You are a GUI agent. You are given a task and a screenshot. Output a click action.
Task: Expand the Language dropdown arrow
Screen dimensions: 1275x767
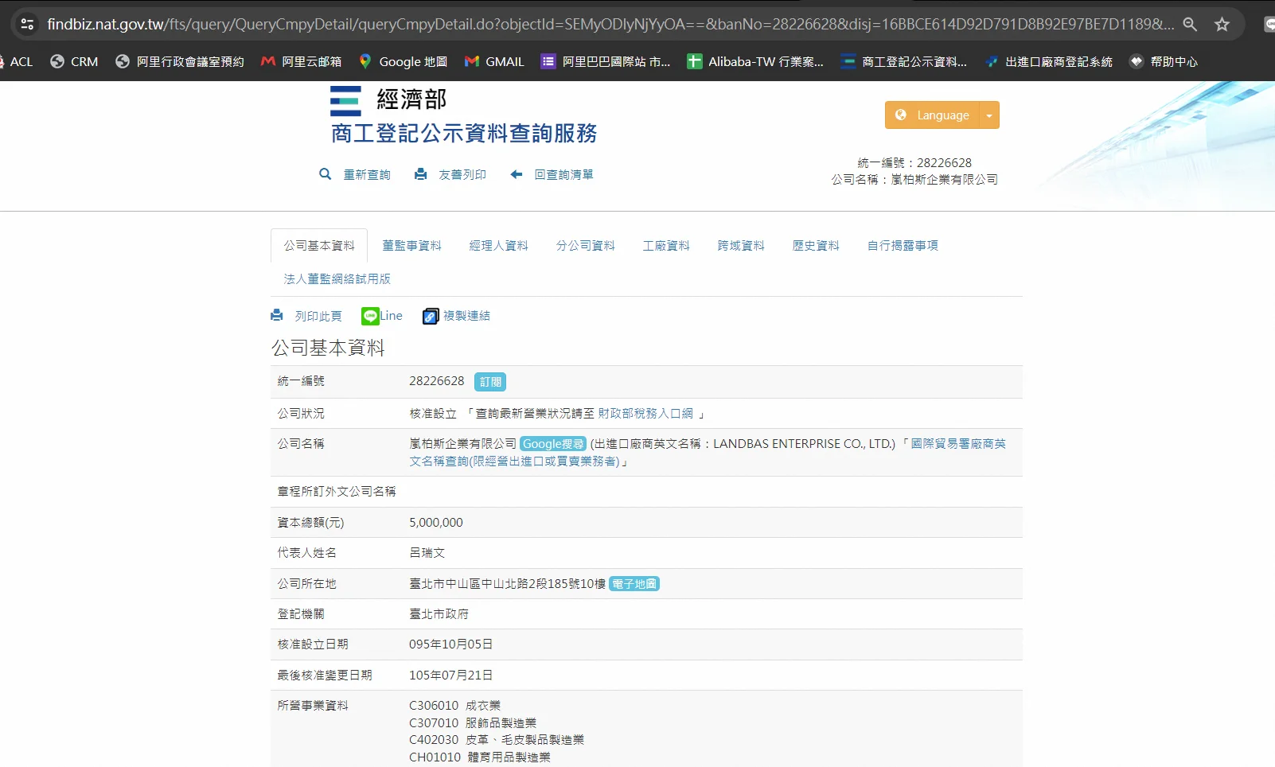[989, 115]
